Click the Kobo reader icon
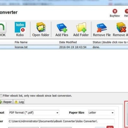 point(20,27)
